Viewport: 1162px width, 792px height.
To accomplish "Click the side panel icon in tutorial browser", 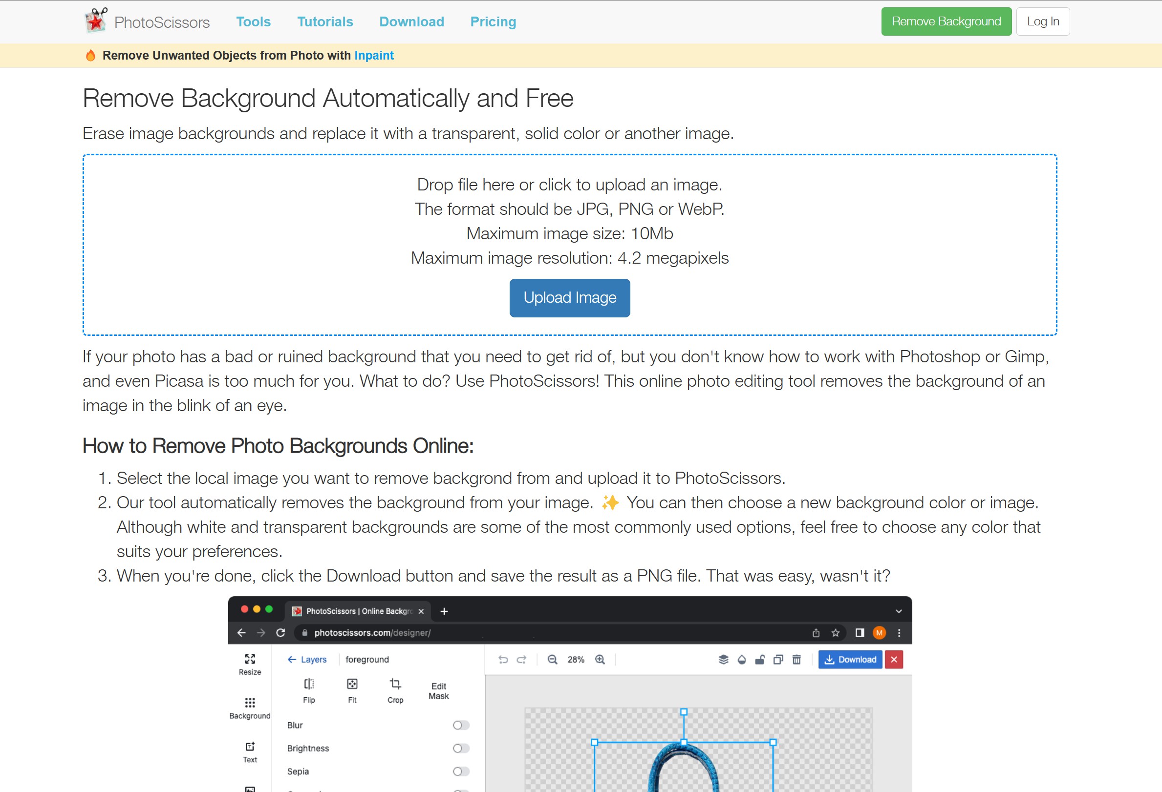I will point(860,633).
